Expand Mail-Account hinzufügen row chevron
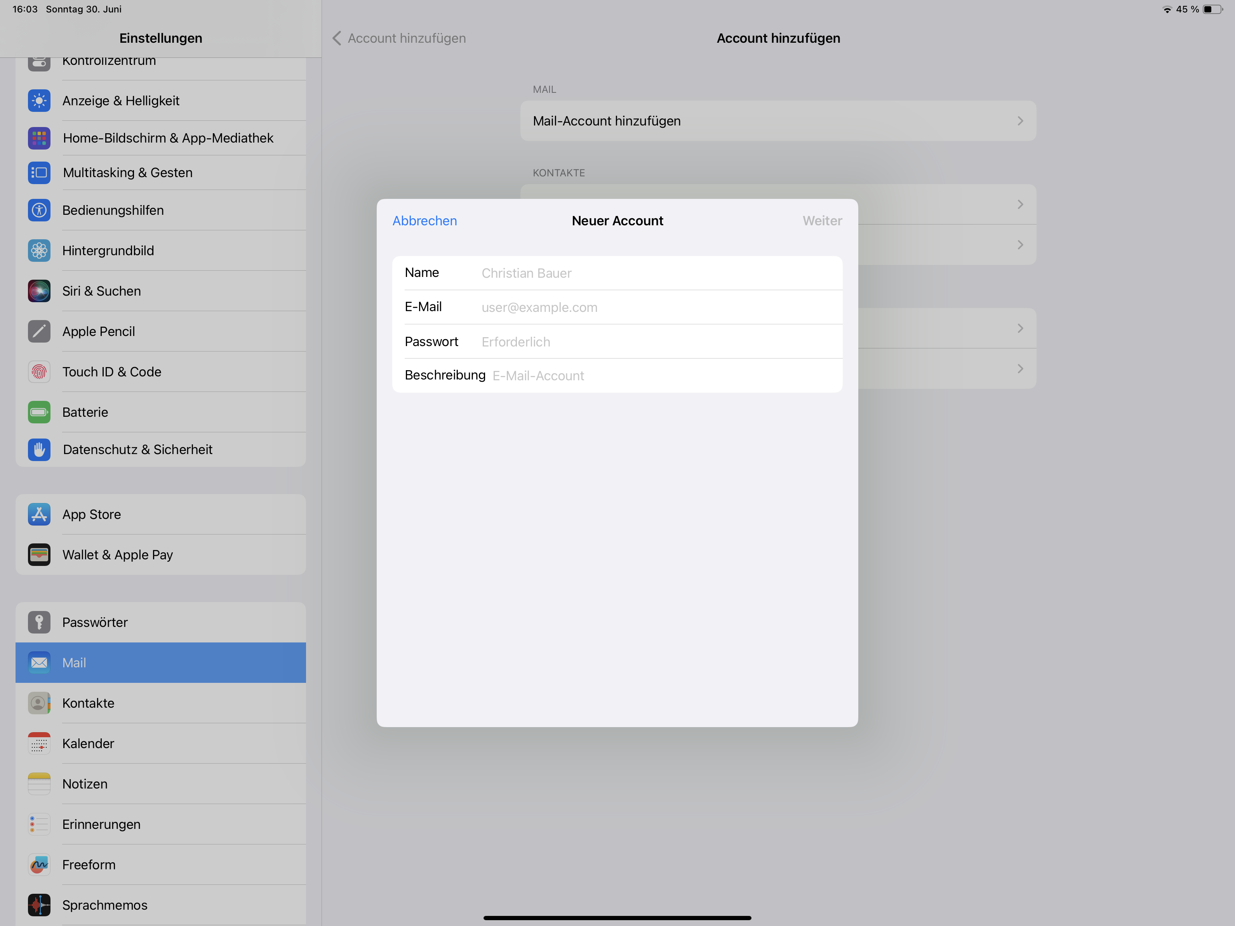The height and width of the screenshot is (926, 1235). click(x=1019, y=121)
